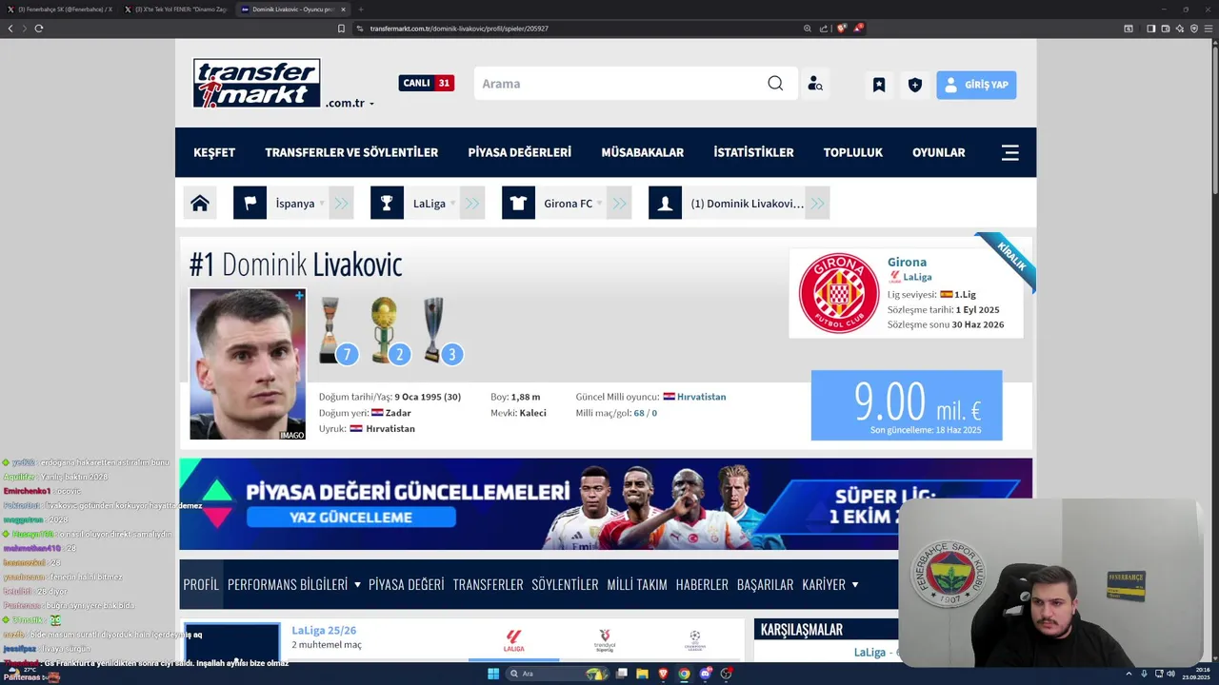Open the KEŞFET menu
Image resolution: width=1219 pixels, height=685 pixels.
(x=214, y=152)
